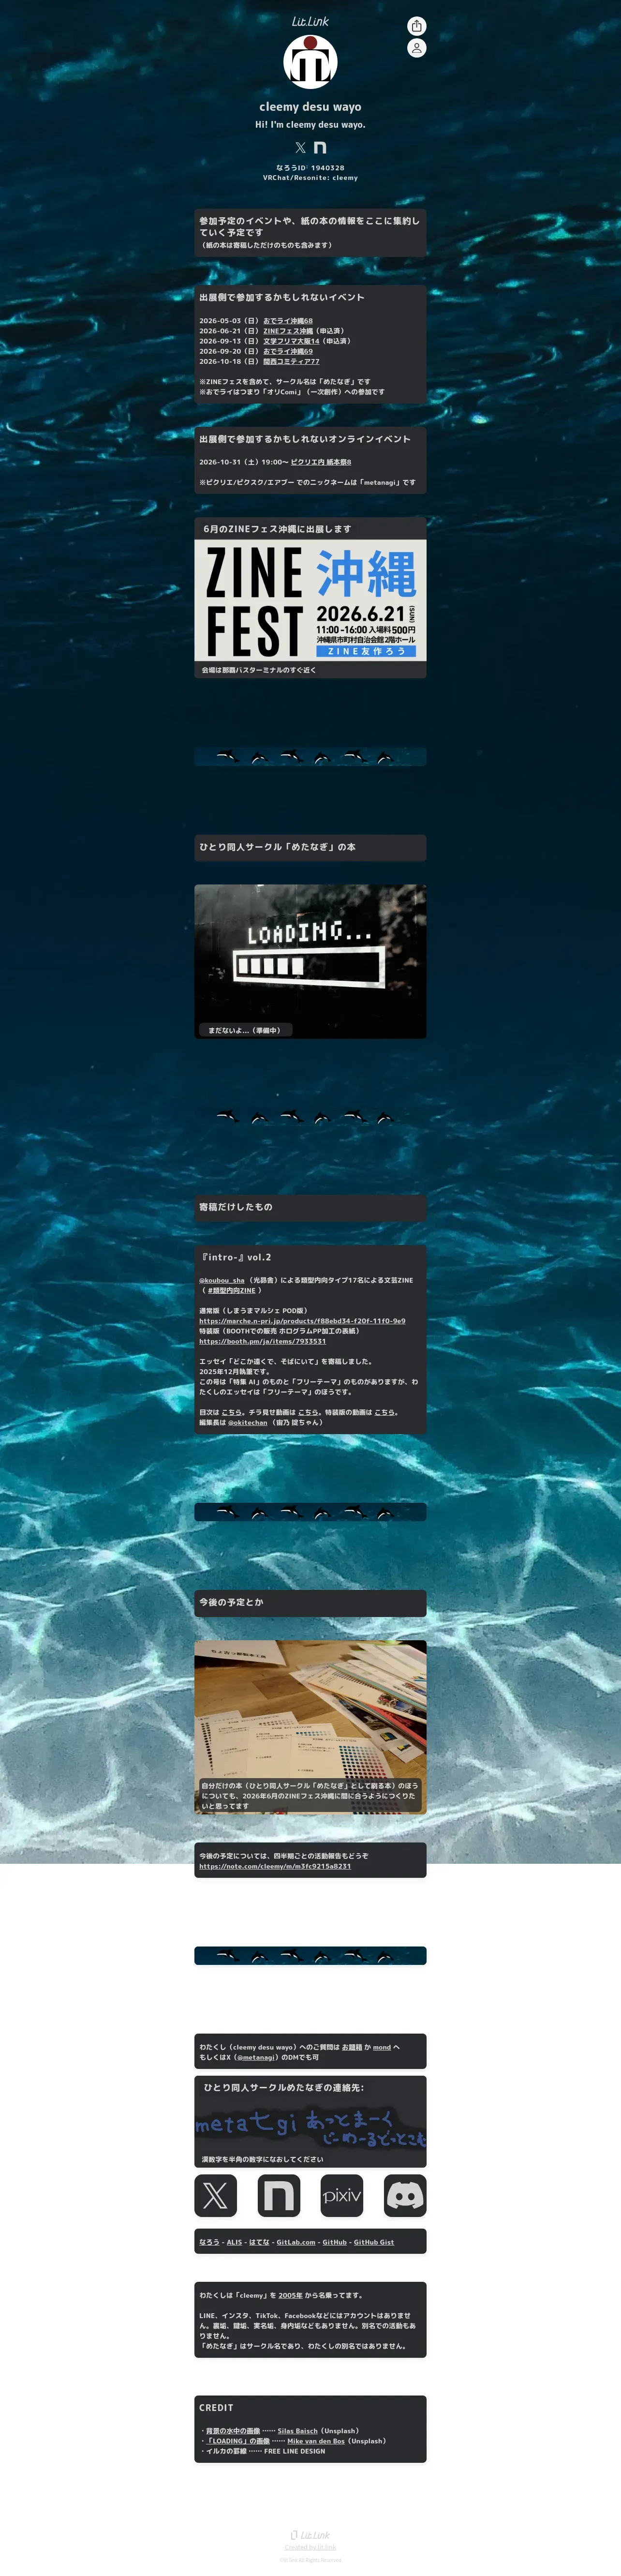Screen dimensions: 621x2576
Task: Open the おでライ沖縄68 event link
Action: 288,321
